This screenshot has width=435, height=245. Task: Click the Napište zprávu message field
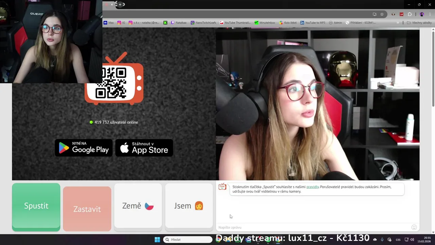[313, 227]
